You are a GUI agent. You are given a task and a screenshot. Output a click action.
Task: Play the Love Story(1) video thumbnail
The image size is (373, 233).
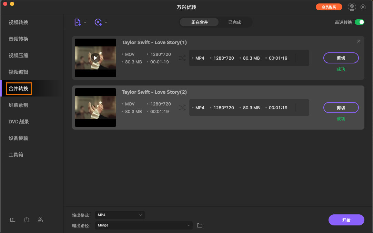(95, 58)
